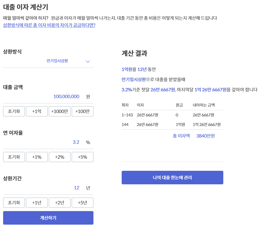Reset loan amount with 초기화 button
This screenshot has height=228, width=260.
pos(14,111)
